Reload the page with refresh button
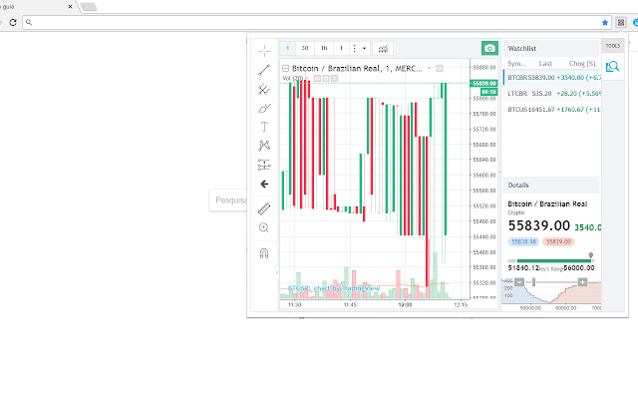The height and width of the screenshot is (399, 638). (x=13, y=22)
